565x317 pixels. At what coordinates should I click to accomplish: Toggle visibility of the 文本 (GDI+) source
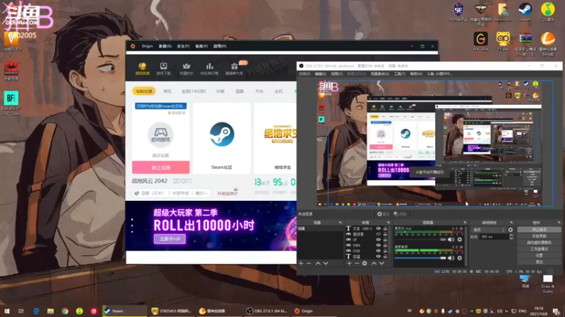(379, 228)
